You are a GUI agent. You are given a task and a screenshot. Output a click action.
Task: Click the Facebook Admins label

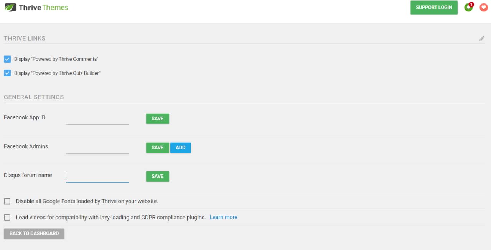point(26,146)
